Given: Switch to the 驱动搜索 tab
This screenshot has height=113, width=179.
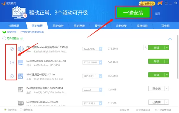Looking at the screenshot, I should point(79,26).
